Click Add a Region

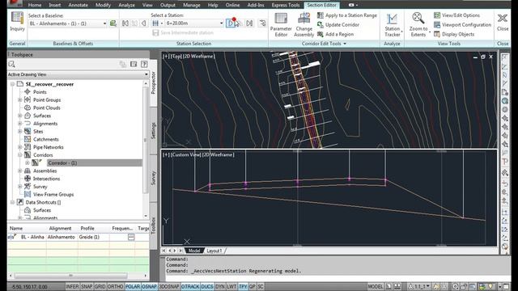(335, 34)
